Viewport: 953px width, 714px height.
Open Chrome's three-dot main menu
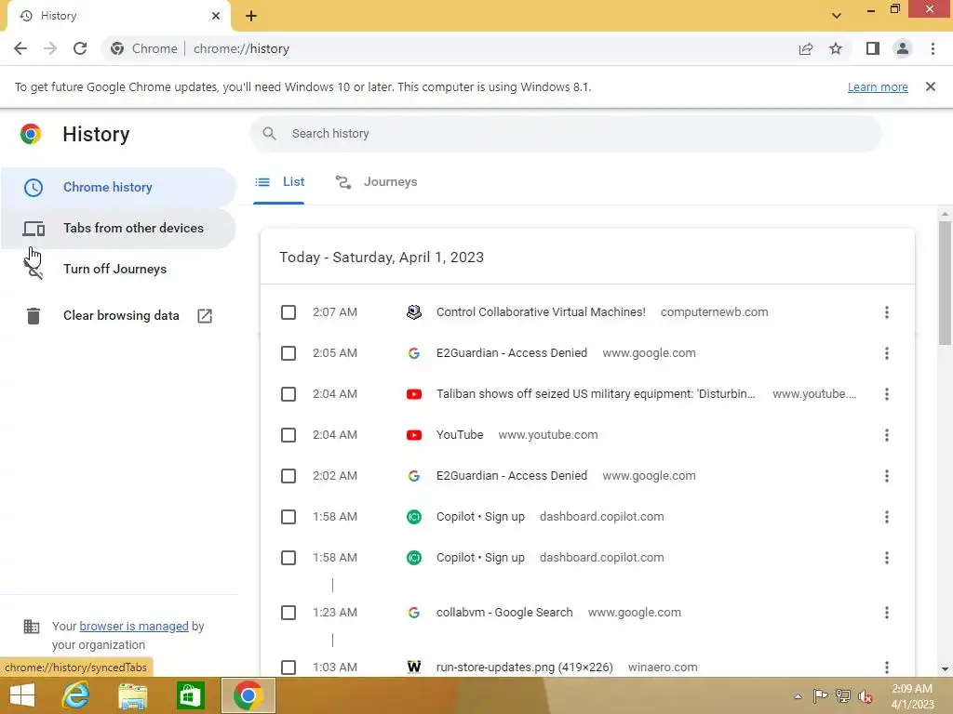(x=933, y=48)
